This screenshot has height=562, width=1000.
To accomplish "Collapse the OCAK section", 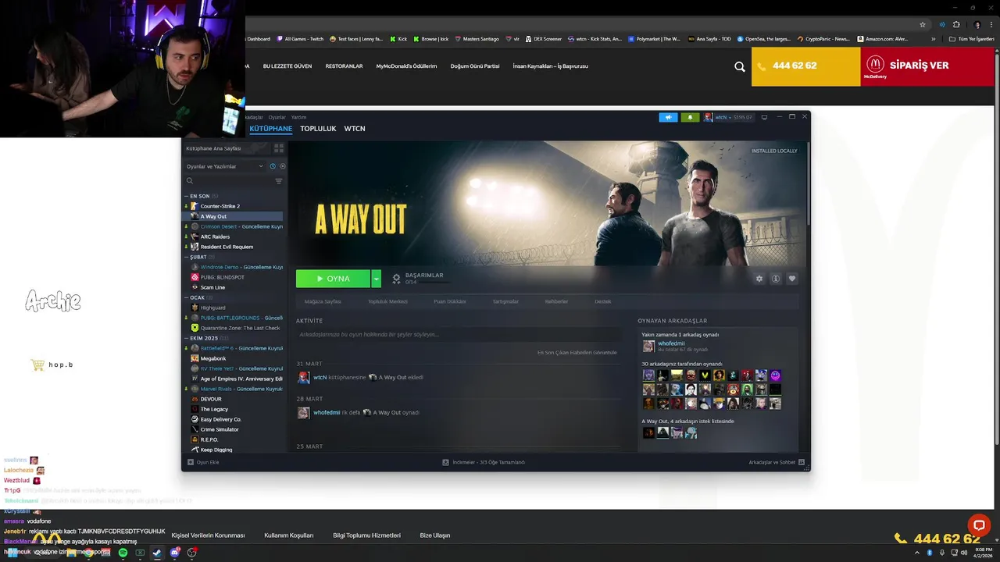I will [198, 297].
